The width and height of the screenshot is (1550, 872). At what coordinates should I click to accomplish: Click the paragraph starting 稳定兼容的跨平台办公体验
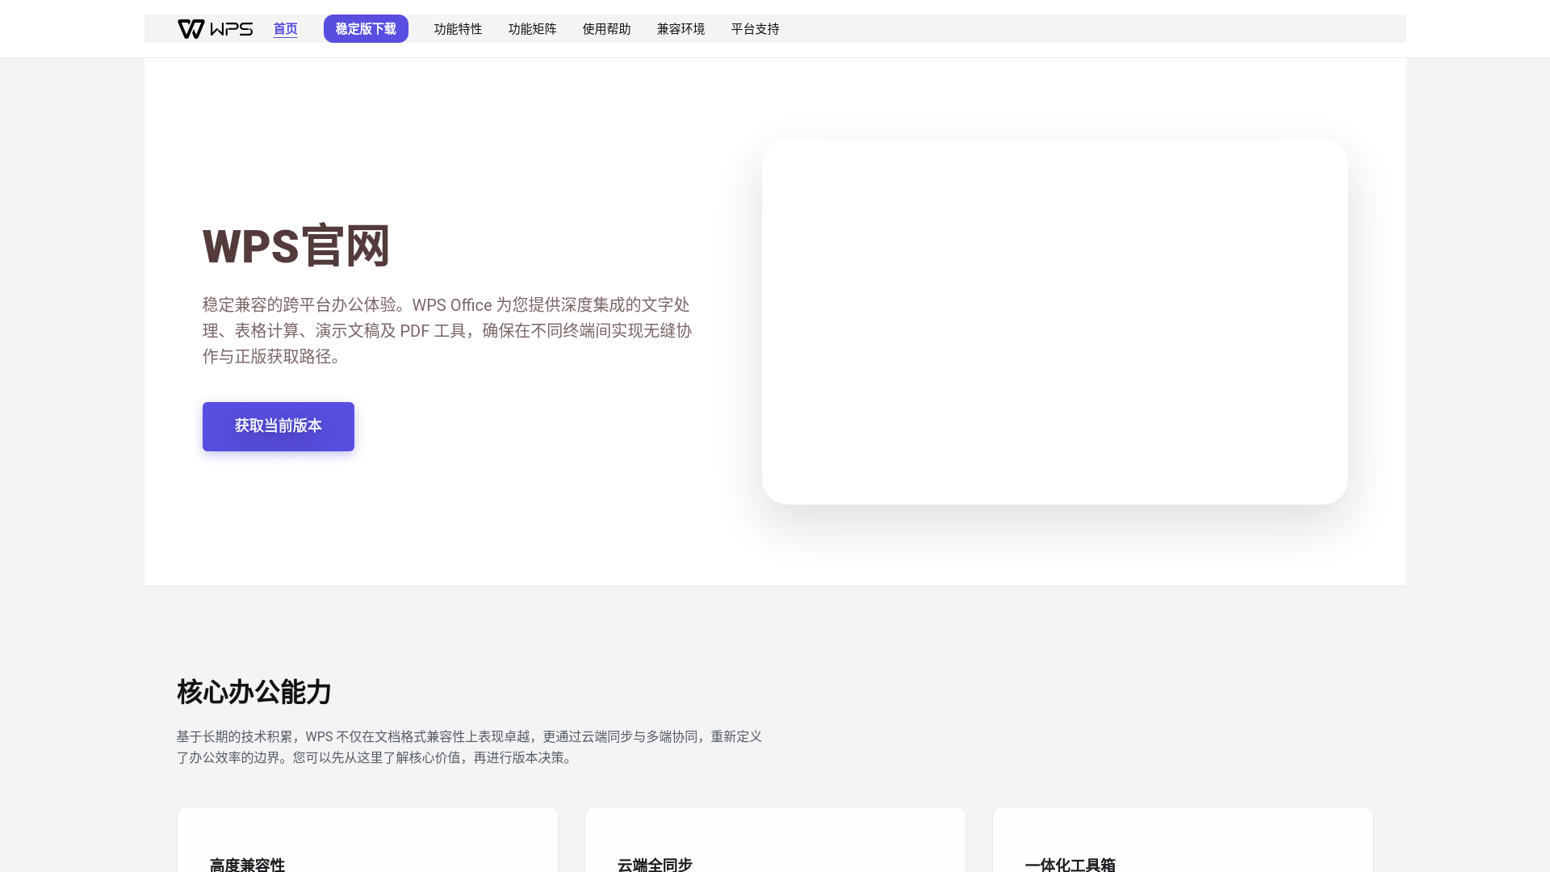coord(447,330)
